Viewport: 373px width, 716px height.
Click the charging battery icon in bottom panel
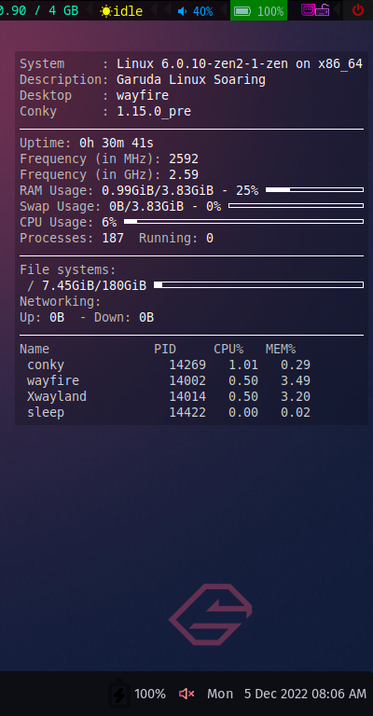(x=119, y=695)
